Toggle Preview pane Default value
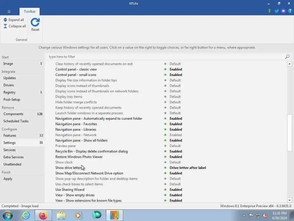 tap(175, 146)
